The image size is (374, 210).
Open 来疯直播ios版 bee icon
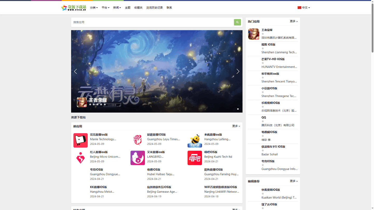pos(195,140)
